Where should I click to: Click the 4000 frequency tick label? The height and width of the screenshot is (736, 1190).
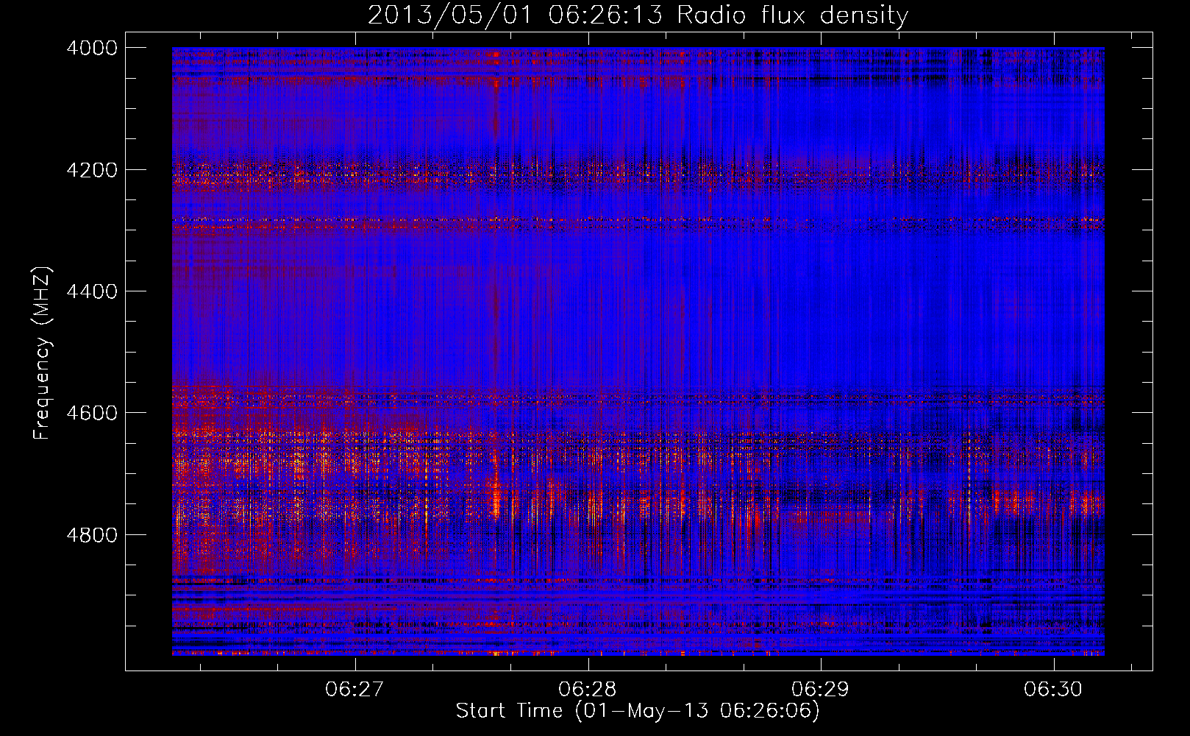(92, 48)
